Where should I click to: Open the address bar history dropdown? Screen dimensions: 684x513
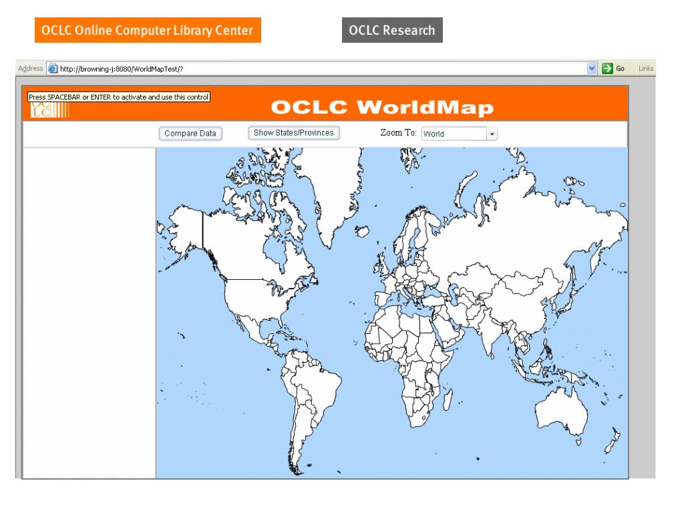point(592,69)
